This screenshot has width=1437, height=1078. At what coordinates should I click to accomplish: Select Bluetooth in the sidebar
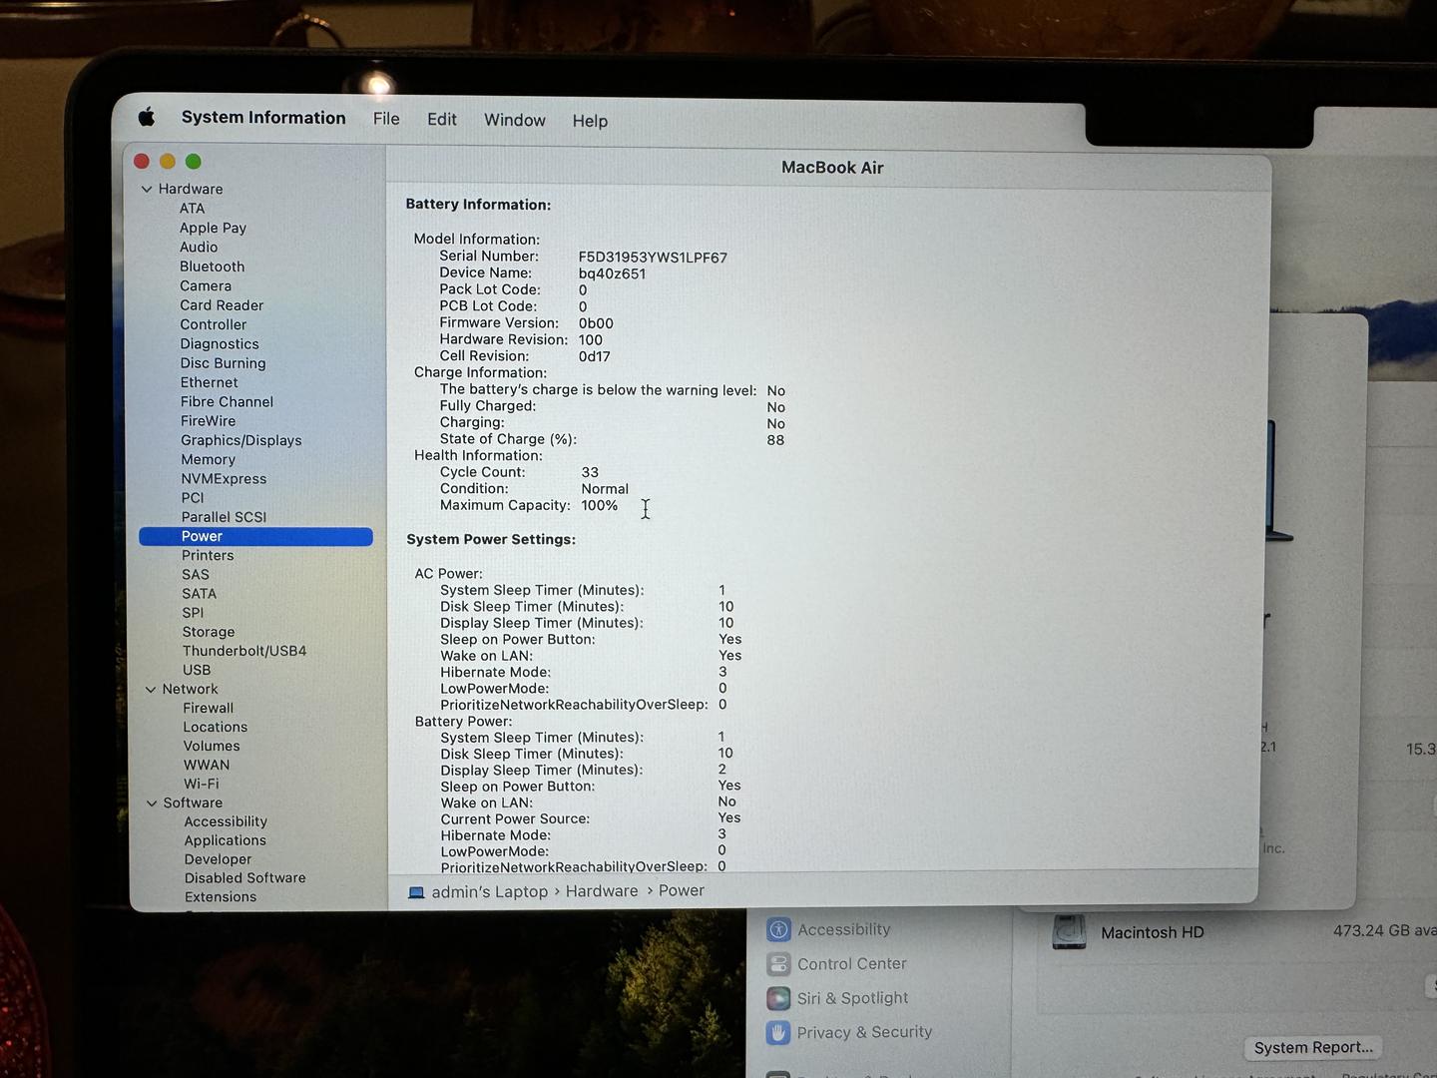(x=212, y=267)
